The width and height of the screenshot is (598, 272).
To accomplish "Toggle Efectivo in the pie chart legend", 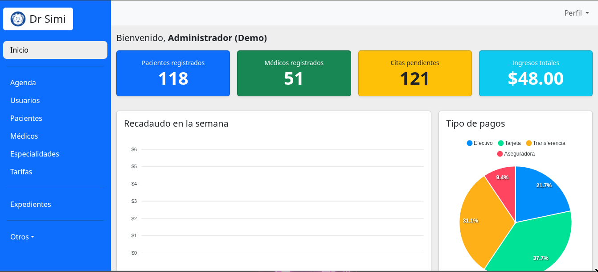I will coord(479,143).
